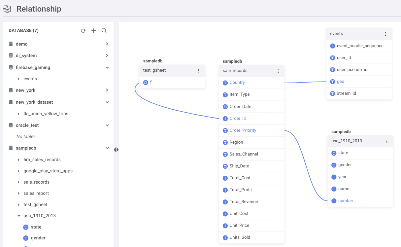Open the three-dot menu on test_gsheet table

199,71
